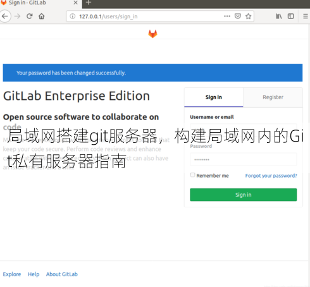This screenshot has height=287, width=310.
Task: Open the Help footer link
Action: (x=34, y=274)
